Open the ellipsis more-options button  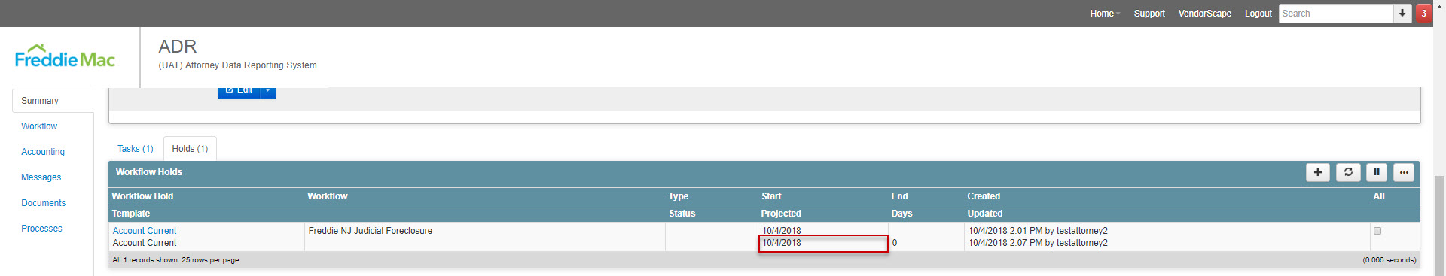click(x=1404, y=172)
